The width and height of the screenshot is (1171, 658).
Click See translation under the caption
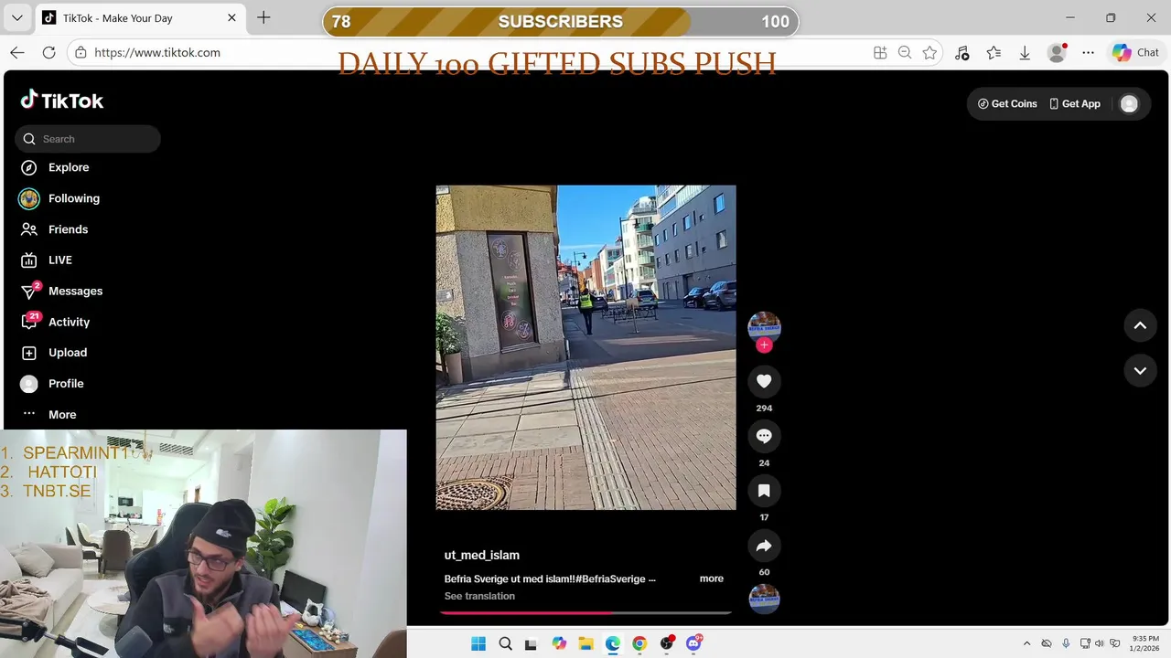click(479, 596)
